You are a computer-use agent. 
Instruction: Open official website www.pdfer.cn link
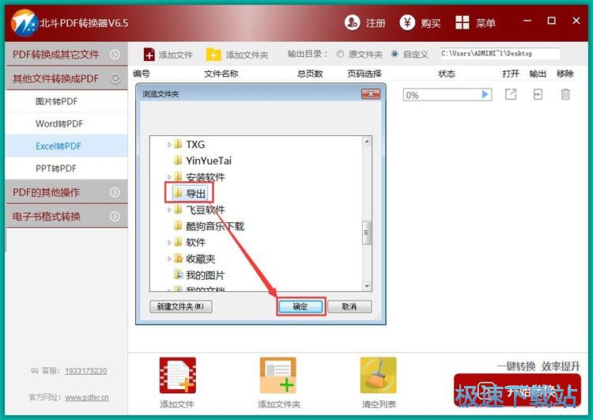[x=87, y=397]
